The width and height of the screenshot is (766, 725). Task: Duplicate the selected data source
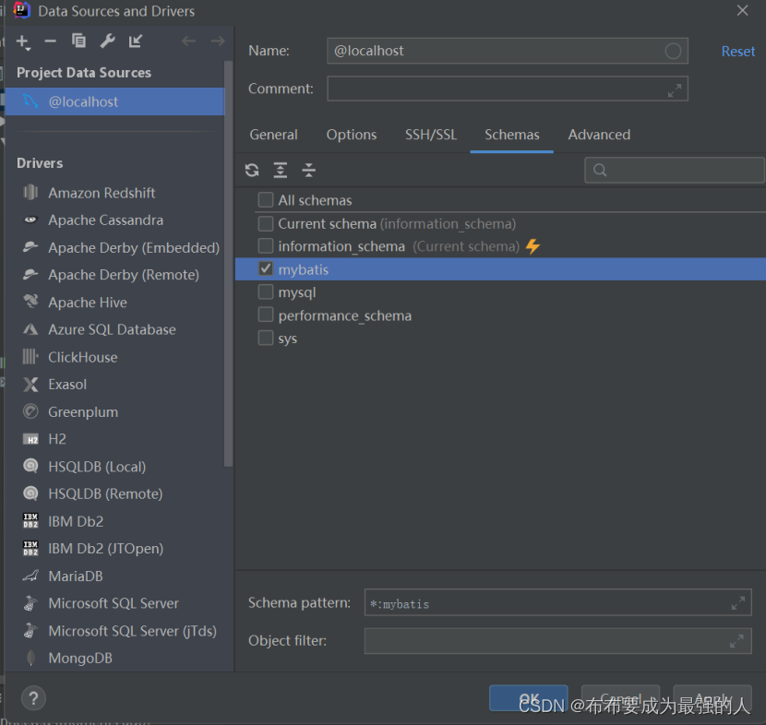[78, 41]
